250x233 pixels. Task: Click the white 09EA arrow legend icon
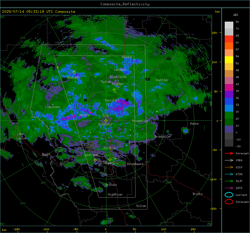[229, 160]
